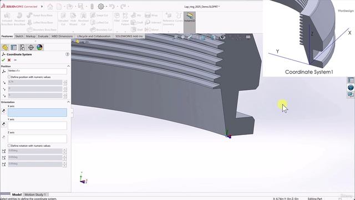Open task pane chat icon on right
The image size is (355, 200).
(x=351, y=94)
